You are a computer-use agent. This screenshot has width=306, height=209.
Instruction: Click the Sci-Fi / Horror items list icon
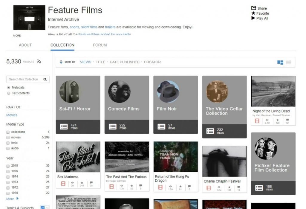coord(64,126)
